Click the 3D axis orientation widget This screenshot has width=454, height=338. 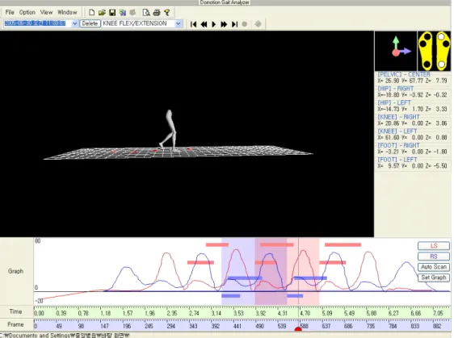point(396,51)
